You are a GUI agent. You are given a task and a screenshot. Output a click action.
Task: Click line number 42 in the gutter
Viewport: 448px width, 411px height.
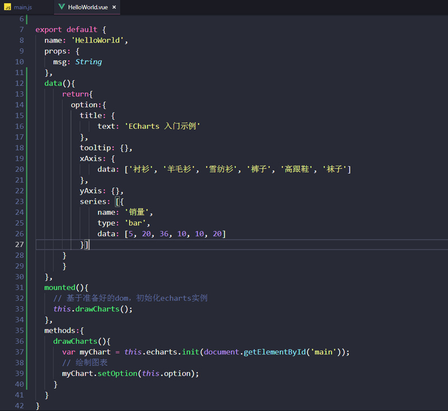pyautogui.click(x=20, y=405)
